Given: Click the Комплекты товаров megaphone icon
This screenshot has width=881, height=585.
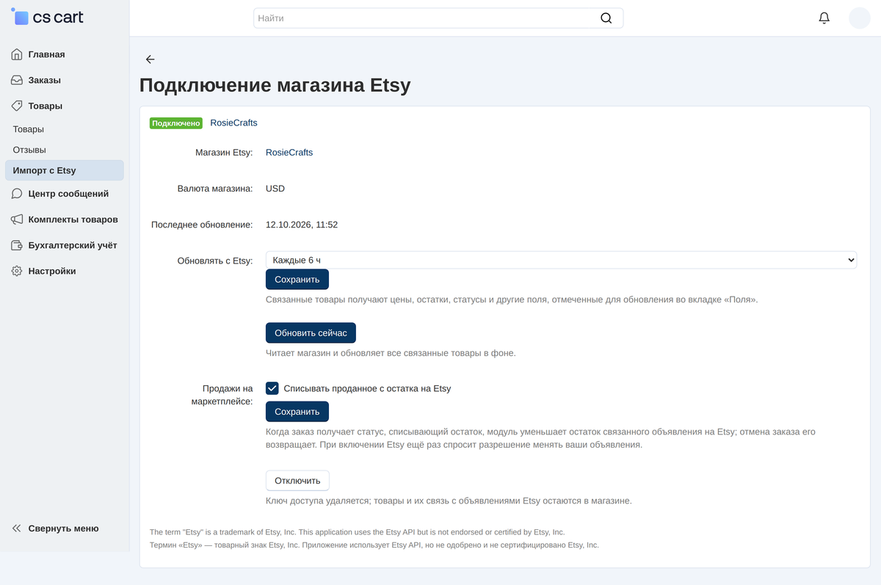Looking at the screenshot, I should [x=17, y=219].
